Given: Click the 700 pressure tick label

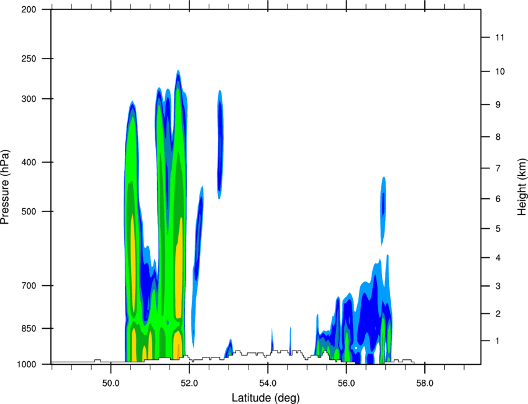Looking at the screenshot, I should pos(29,286).
